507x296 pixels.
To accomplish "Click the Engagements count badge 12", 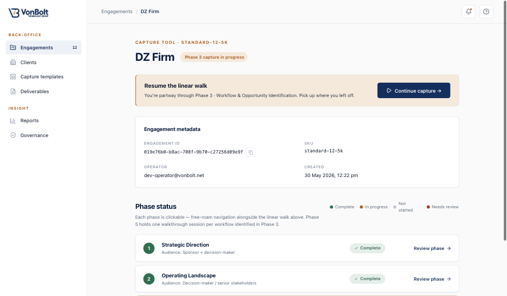I will (x=75, y=48).
